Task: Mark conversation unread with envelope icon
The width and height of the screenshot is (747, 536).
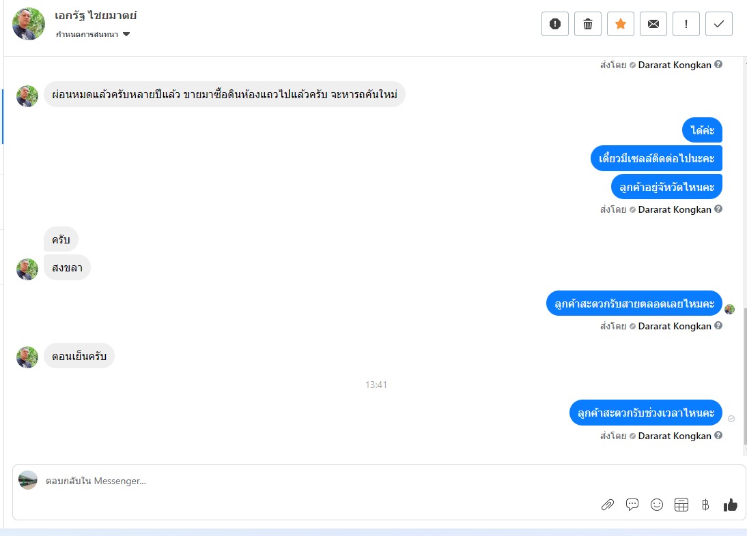Action: point(653,24)
